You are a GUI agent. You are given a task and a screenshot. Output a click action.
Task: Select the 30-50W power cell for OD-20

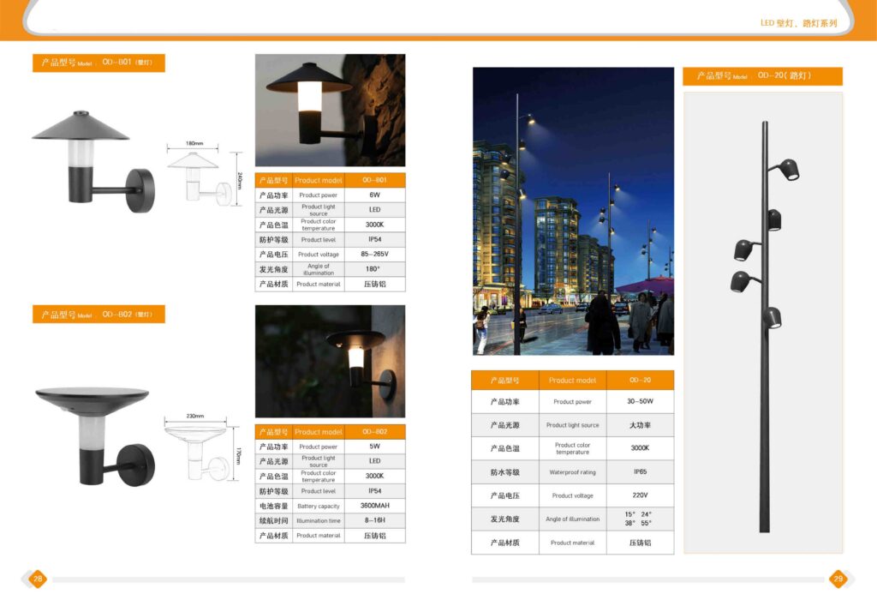(640, 401)
